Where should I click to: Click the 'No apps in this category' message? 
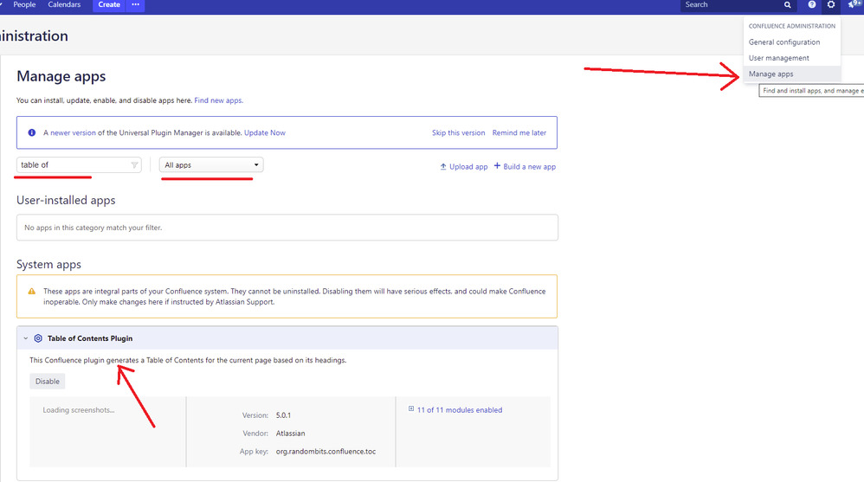coord(93,228)
